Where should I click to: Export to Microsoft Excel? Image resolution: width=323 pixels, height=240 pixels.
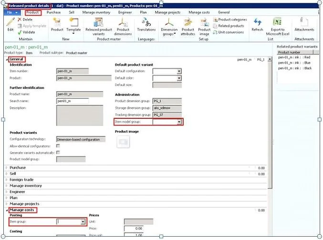278,27
